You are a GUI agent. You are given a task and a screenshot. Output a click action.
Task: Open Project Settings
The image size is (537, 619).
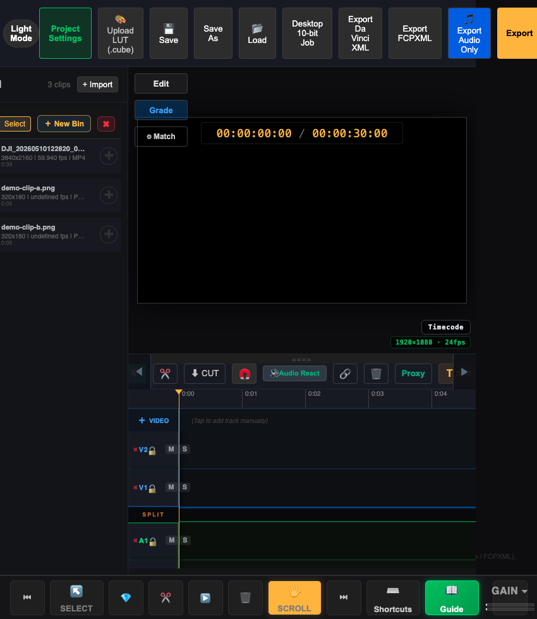66,34
